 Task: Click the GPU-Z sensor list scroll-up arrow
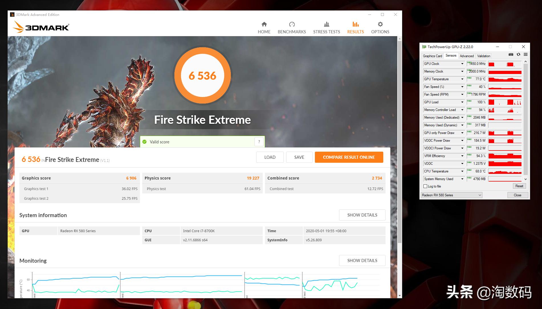pyautogui.click(x=526, y=62)
